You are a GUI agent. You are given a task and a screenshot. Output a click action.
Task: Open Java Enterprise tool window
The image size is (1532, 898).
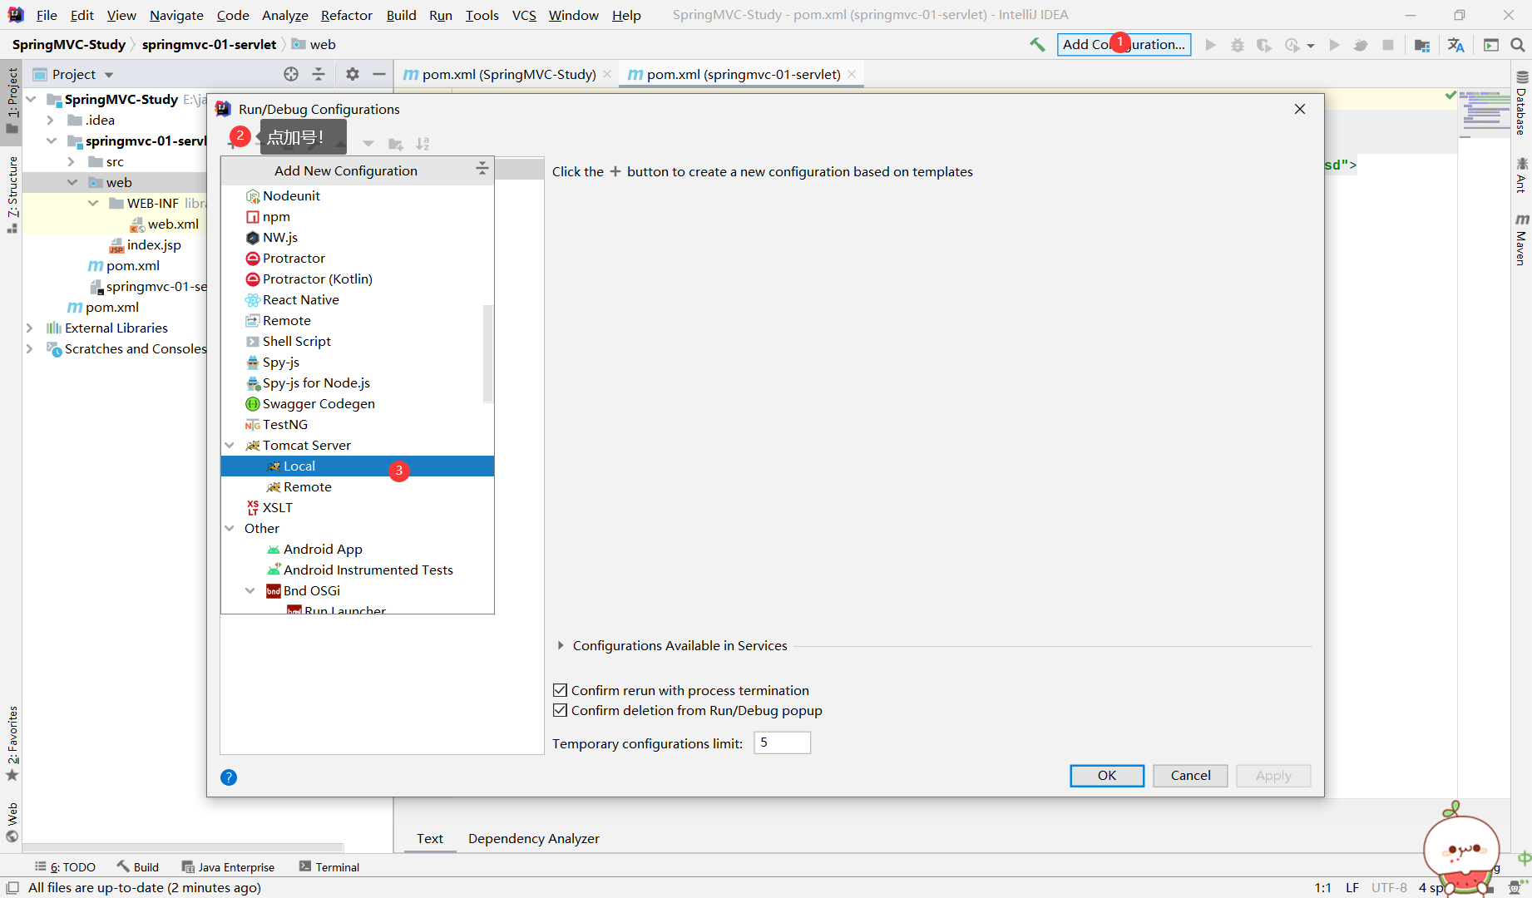tap(228, 866)
